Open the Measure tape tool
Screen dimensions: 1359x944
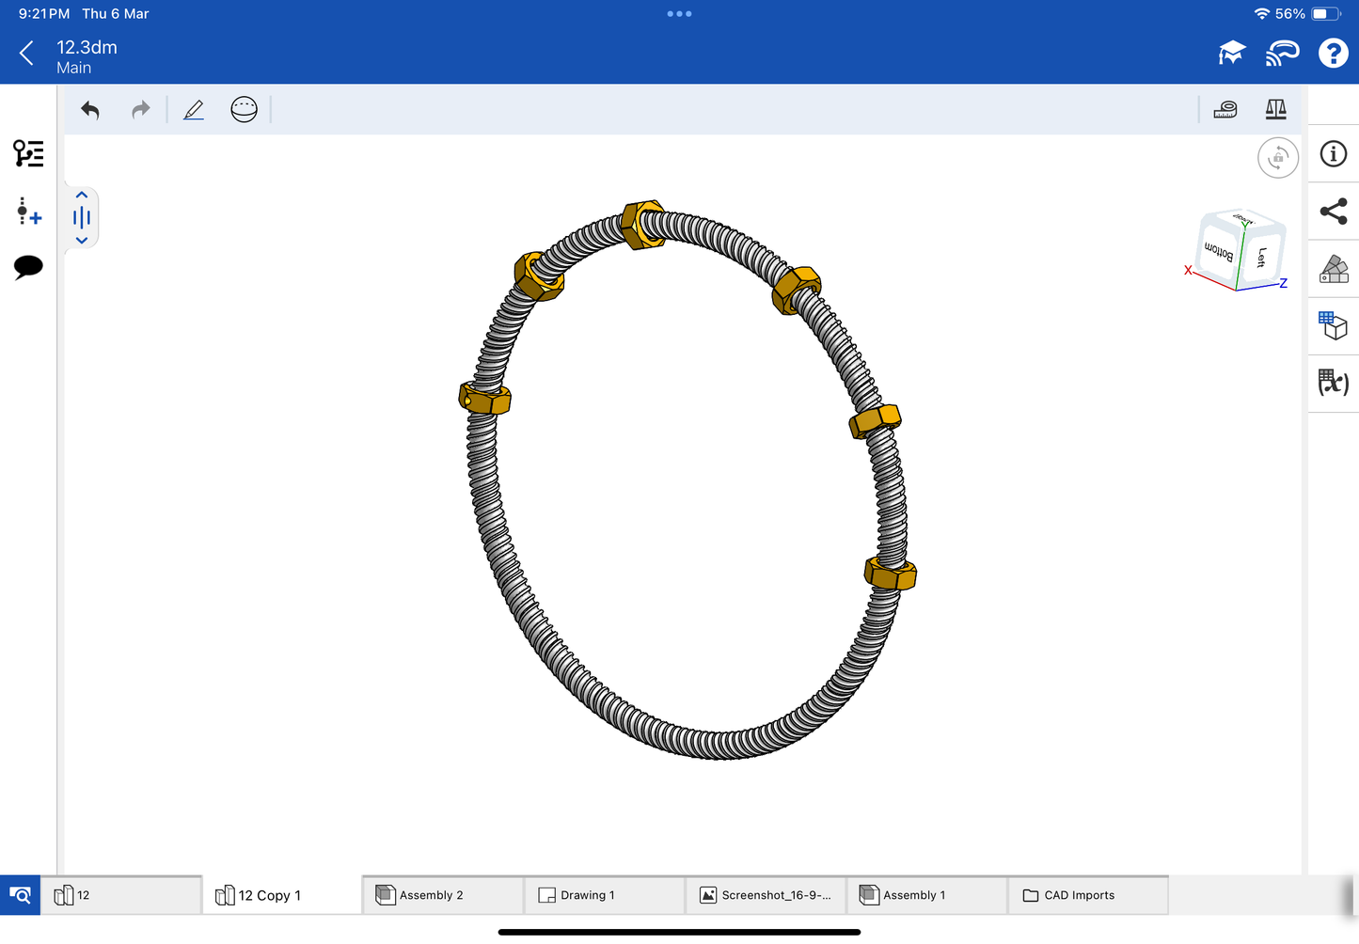click(x=1225, y=110)
